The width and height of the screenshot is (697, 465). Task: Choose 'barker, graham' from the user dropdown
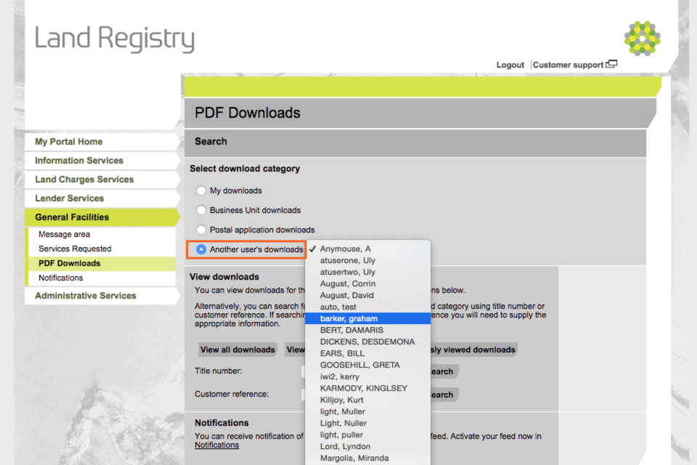(x=348, y=318)
